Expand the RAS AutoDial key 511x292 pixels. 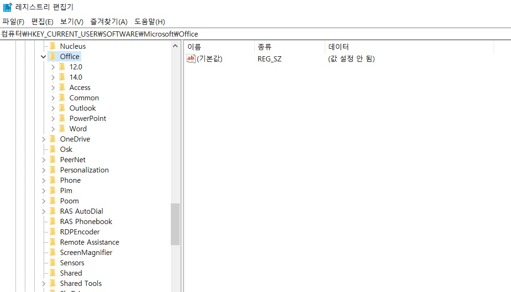43,211
